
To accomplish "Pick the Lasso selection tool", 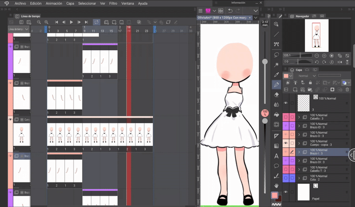I will coord(276,54).
